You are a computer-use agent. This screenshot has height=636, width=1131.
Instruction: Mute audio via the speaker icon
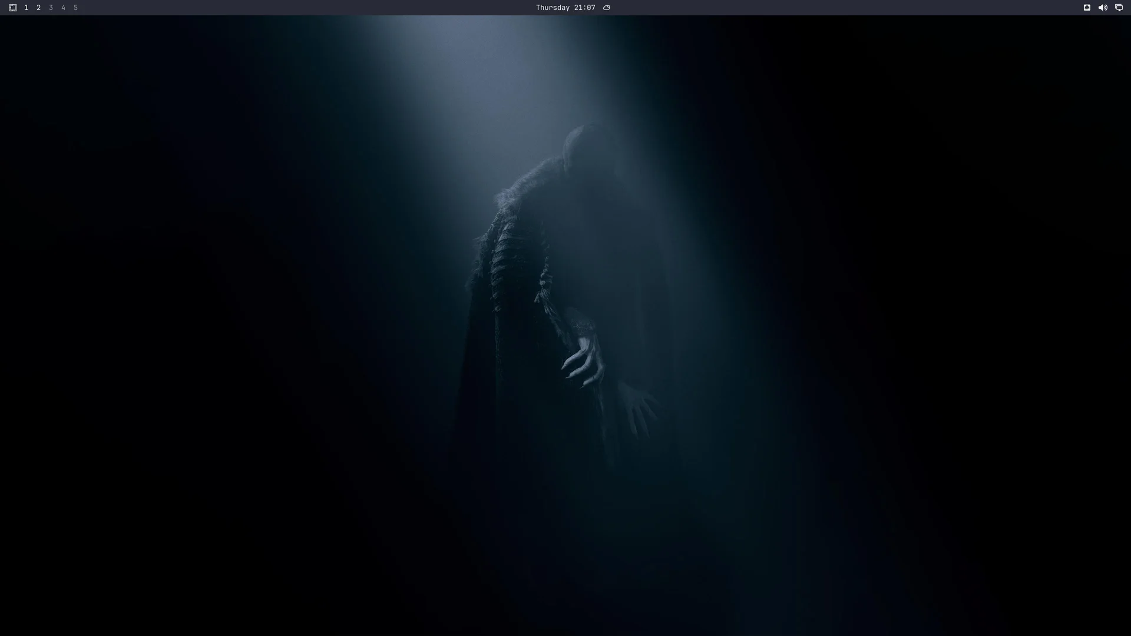pos(1103,8)
